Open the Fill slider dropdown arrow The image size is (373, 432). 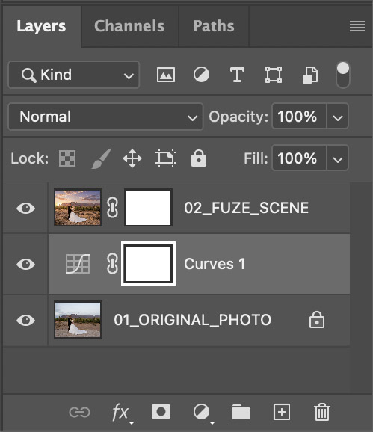pos(337,158)
